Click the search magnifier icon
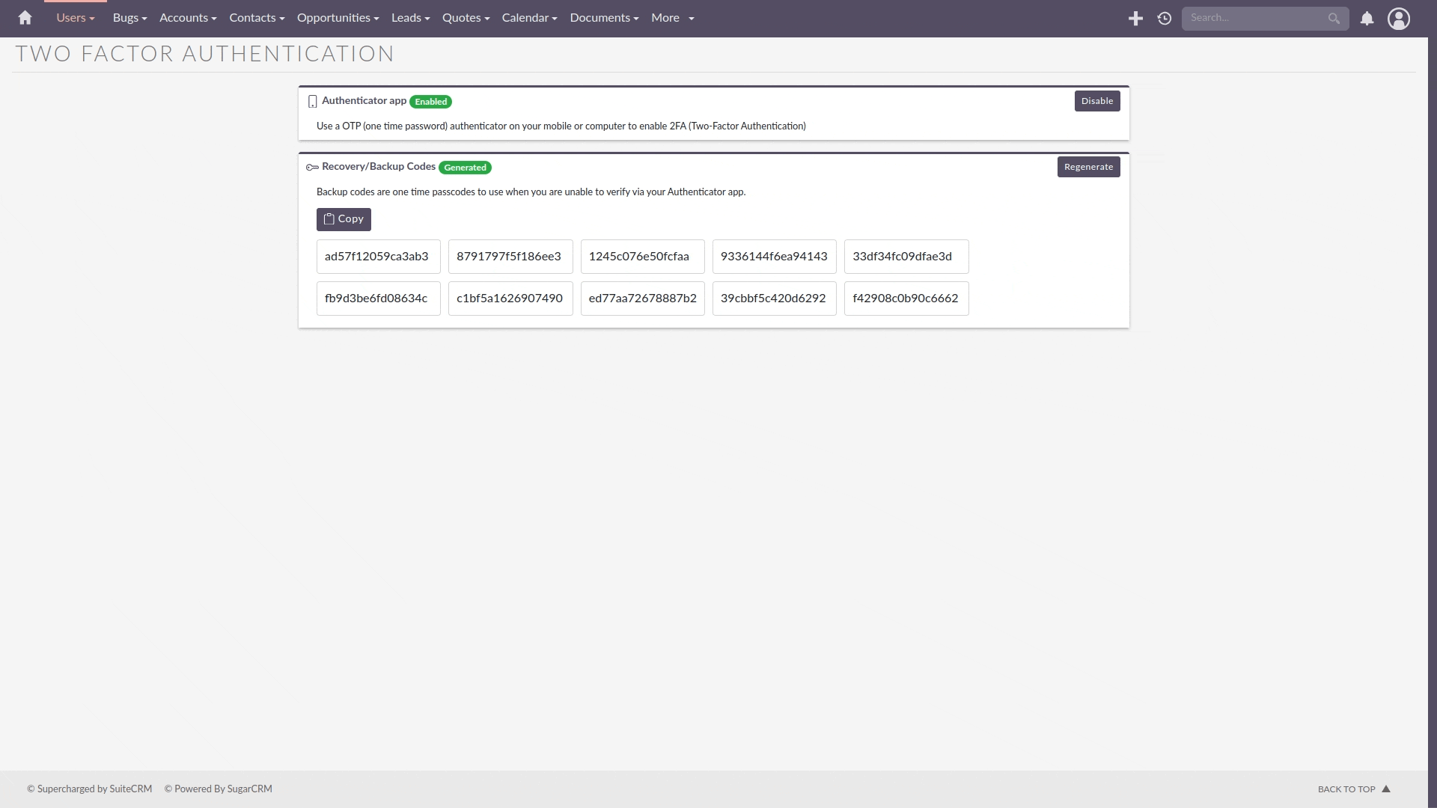The image size is (1437, 808). (x=1334, y=19)
